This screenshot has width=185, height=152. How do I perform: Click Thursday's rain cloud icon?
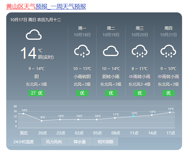[x=168, y=51]
